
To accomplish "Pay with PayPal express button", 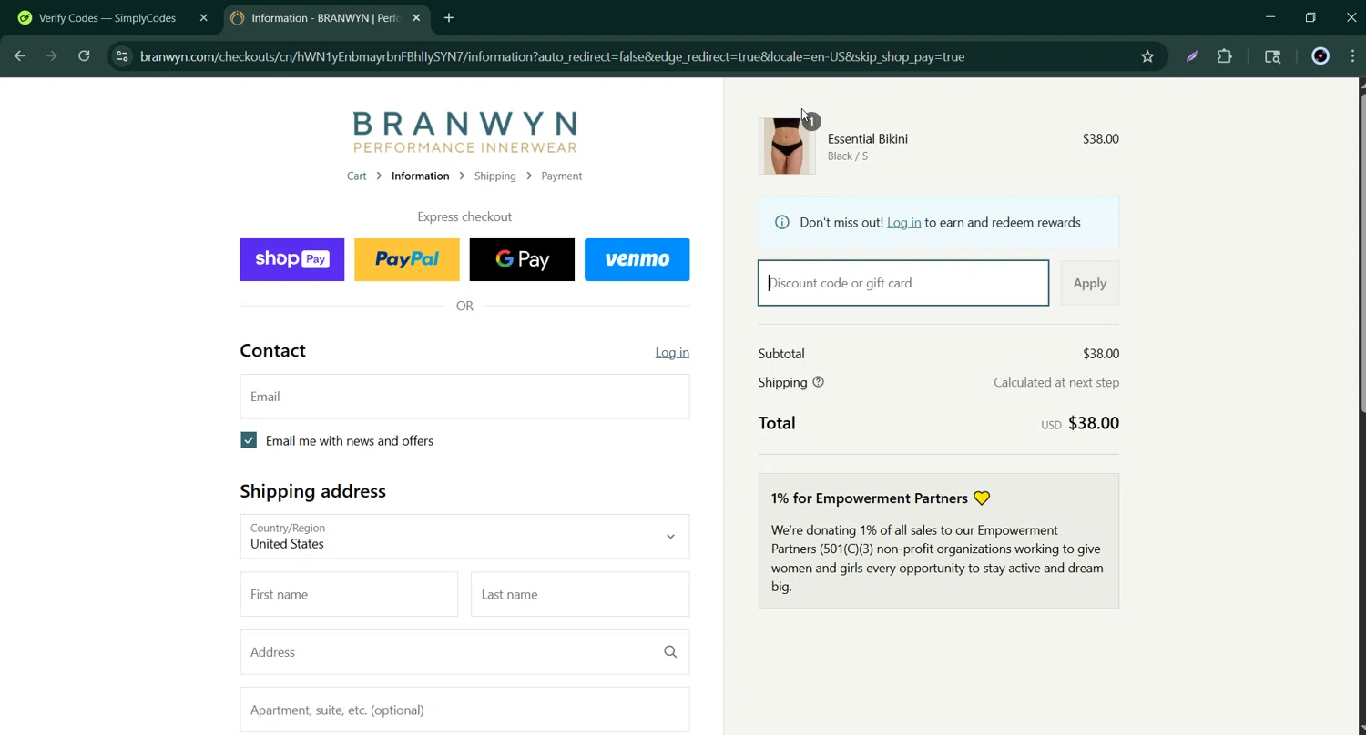I will (x=407, y=259).
